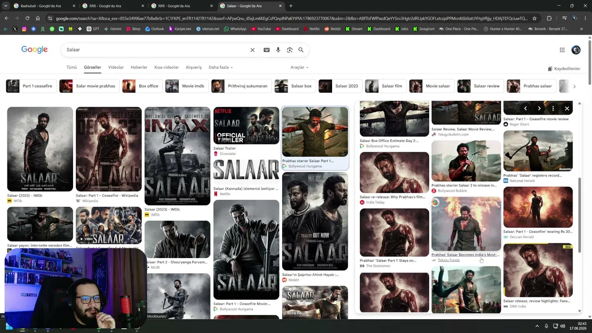Screen dimensions: 592x333
Task: Go back using the browser back arrow
Action: (6, 18)
